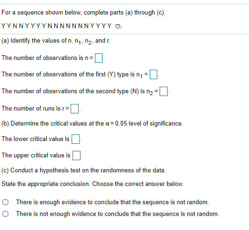The width and height of the screenshot is (249, 230).
Task: Click the 'There is not enough evidence' option text
Action: click(x=117, y=214)
